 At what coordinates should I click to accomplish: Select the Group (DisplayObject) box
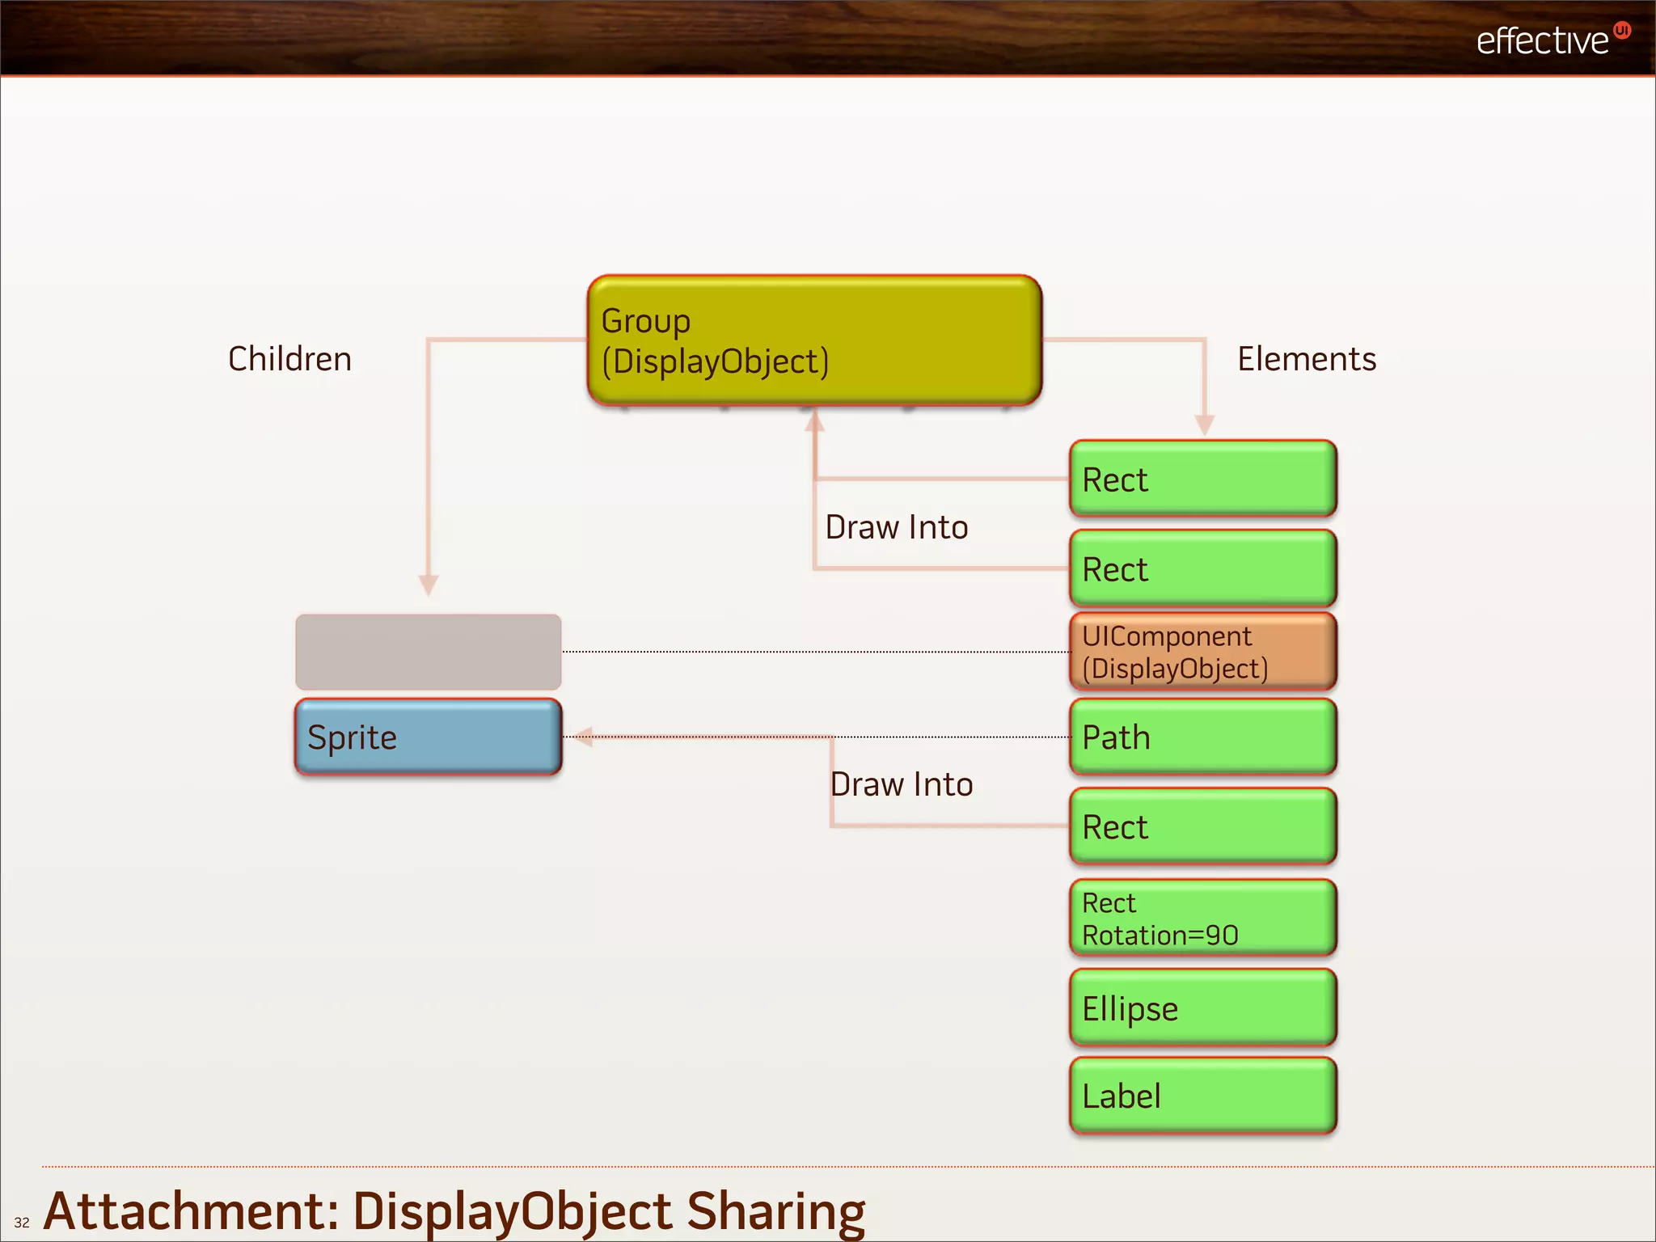pos(814,340)
